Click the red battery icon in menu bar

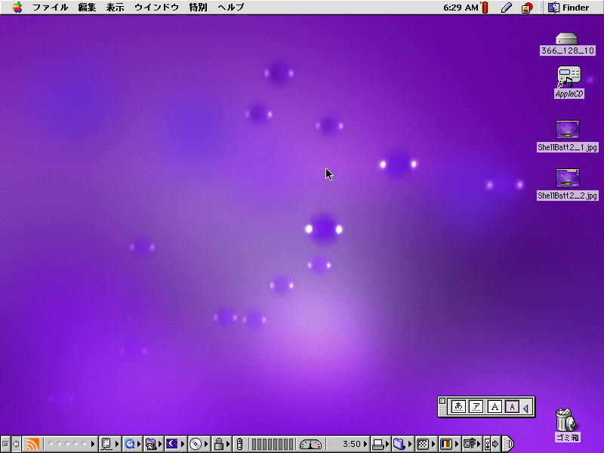(485, 8)
